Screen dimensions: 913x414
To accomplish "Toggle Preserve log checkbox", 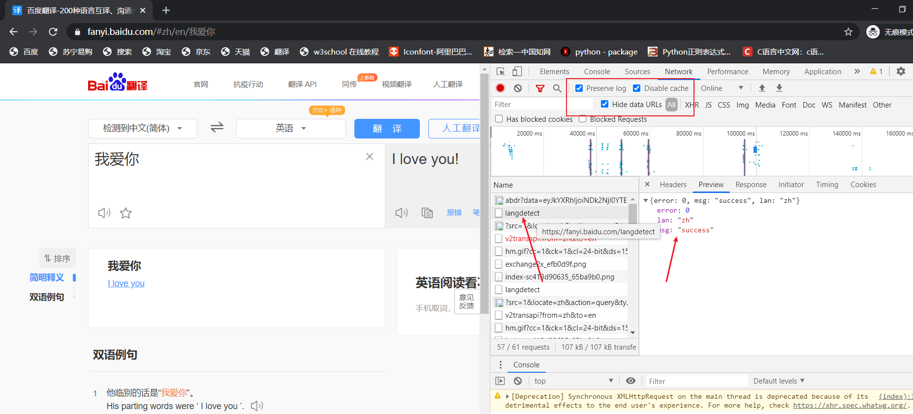I will pos(579,88).
